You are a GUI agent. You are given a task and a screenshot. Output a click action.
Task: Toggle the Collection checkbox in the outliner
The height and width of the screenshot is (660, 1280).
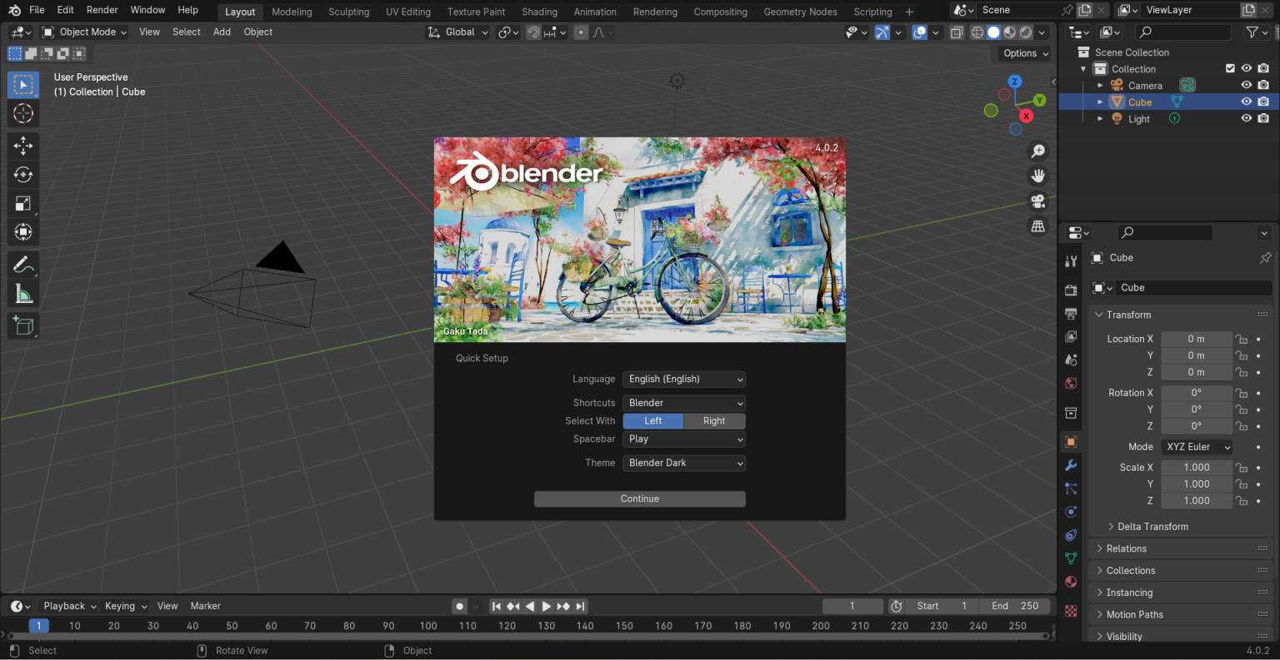(1230, 68)
